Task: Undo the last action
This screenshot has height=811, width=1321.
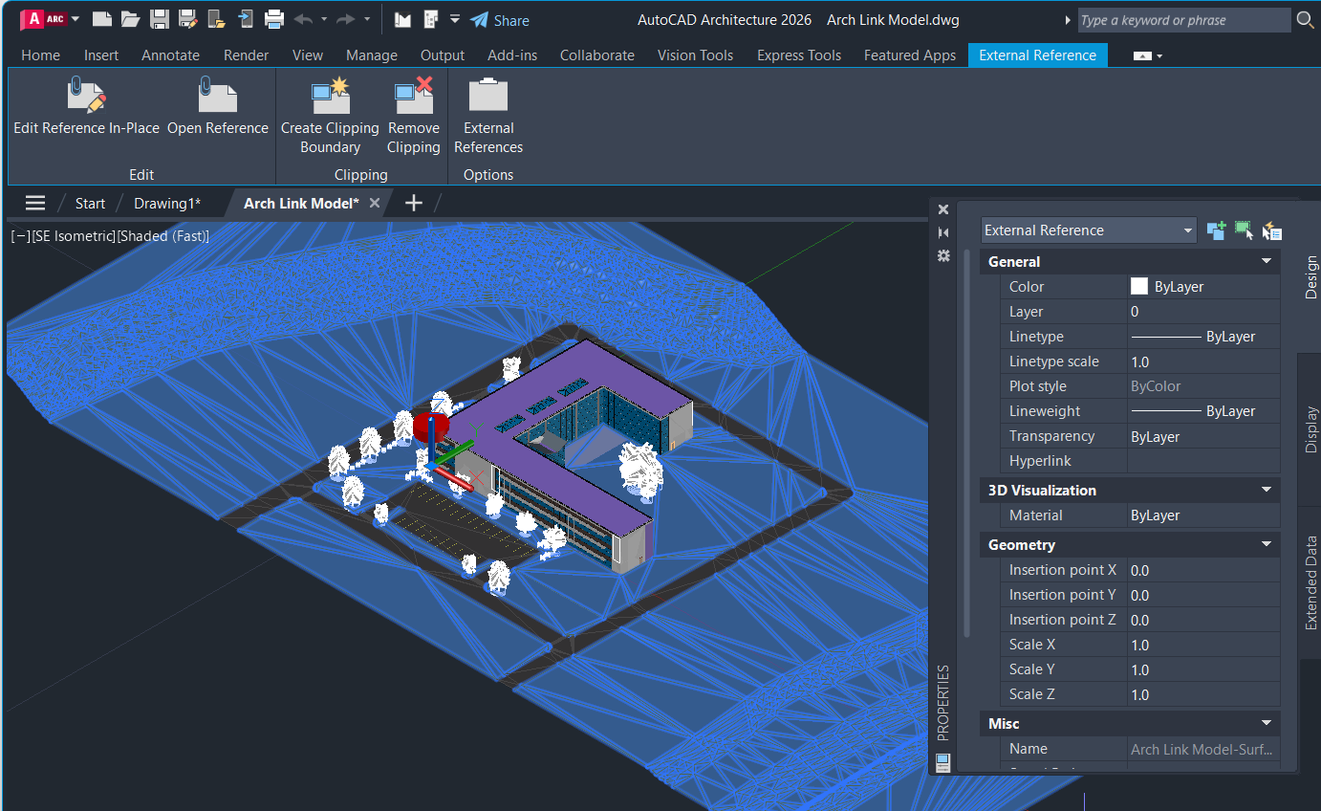Action: [304, 19]
